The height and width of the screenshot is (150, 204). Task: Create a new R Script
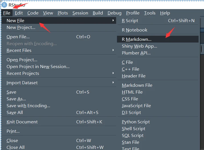tap(130, 20)
